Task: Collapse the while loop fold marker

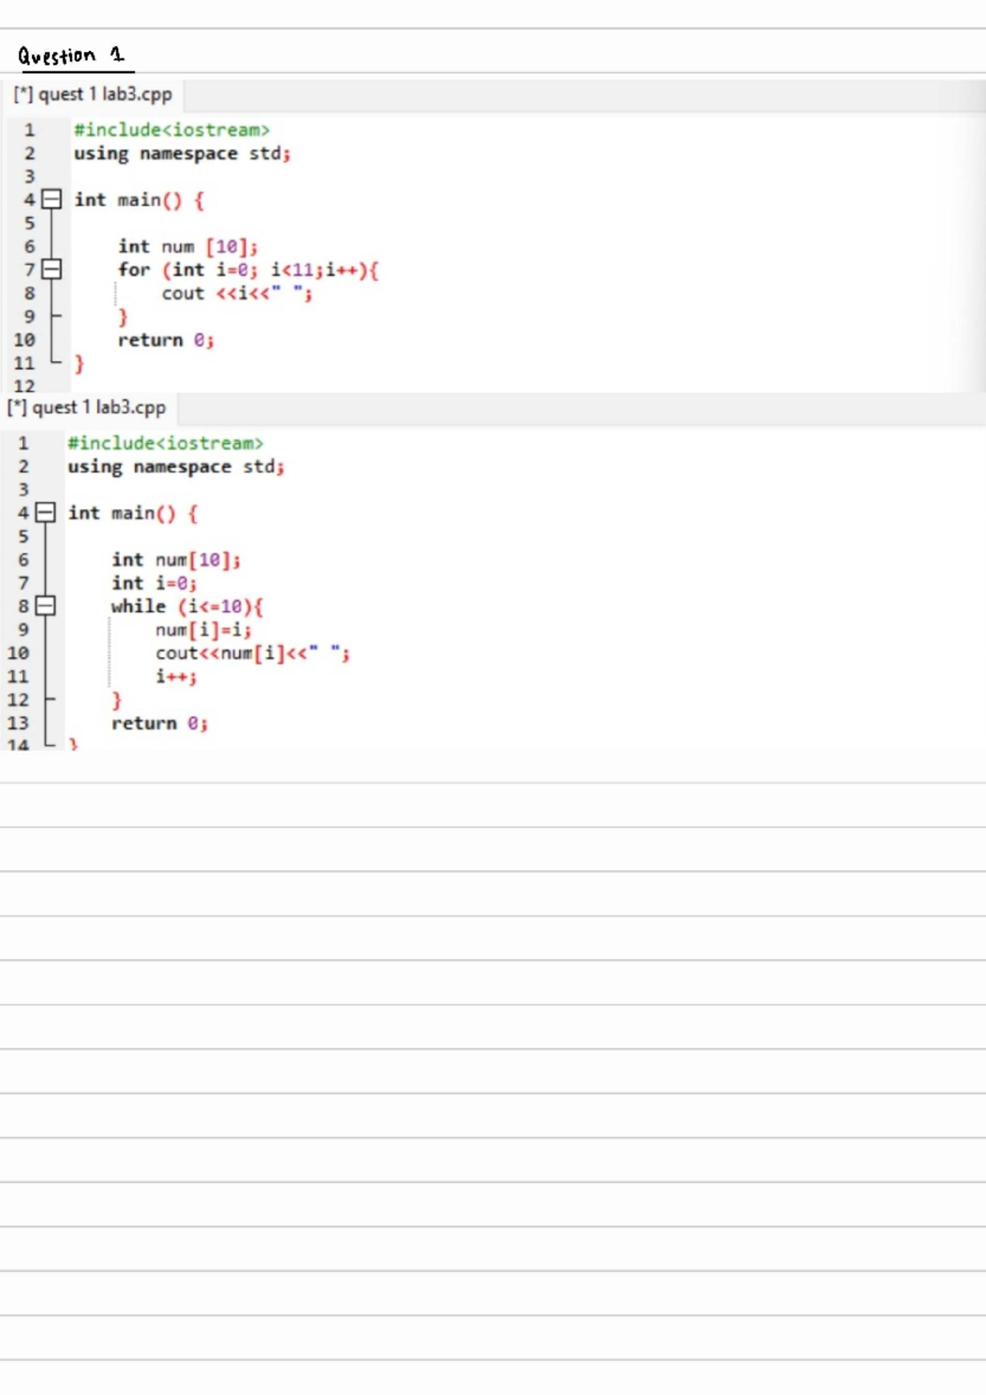Action: [45, 607]
